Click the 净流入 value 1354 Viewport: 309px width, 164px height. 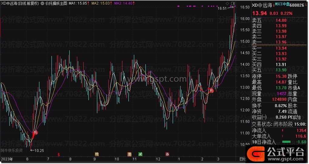[301, 130]
